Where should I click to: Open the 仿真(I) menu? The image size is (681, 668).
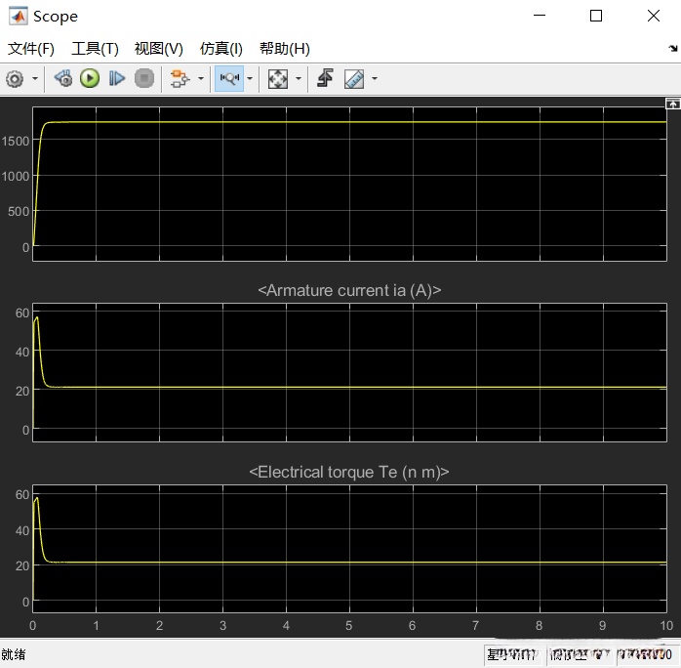(221, 49)
